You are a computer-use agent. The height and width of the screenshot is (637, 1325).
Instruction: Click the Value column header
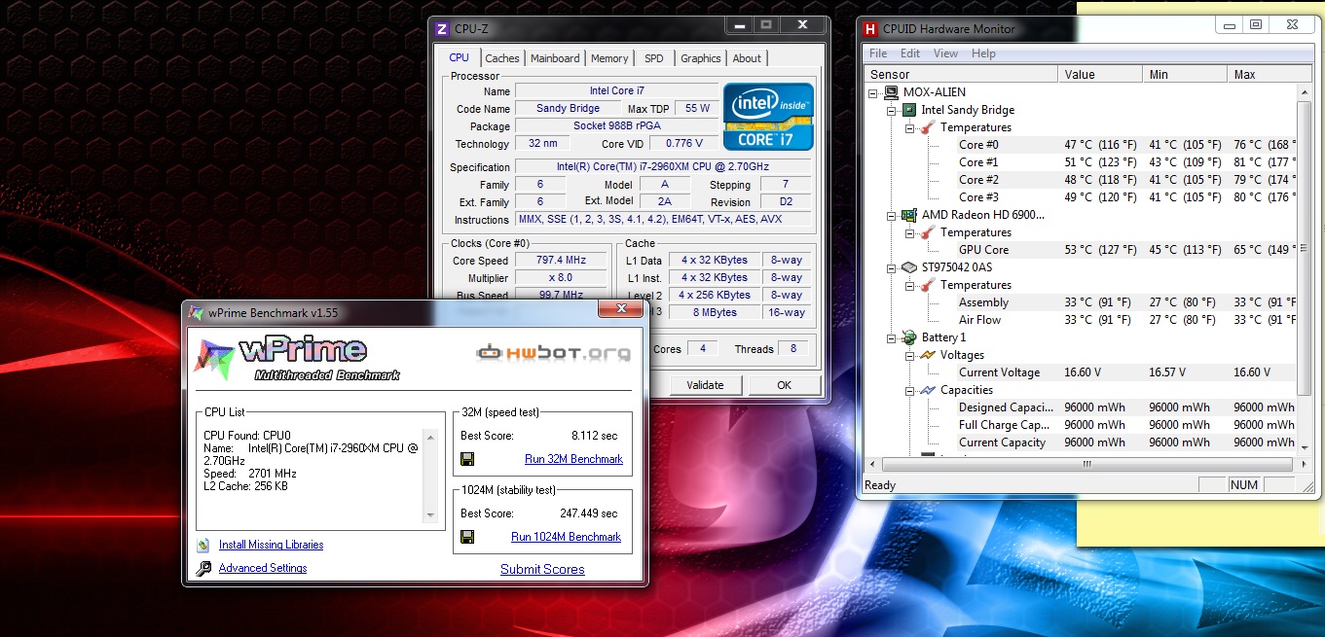click(1101, 75)
